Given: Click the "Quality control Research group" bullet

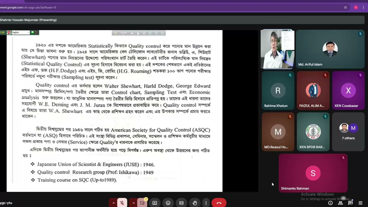Looking at the screenshot, I should (x=95, y=172).
